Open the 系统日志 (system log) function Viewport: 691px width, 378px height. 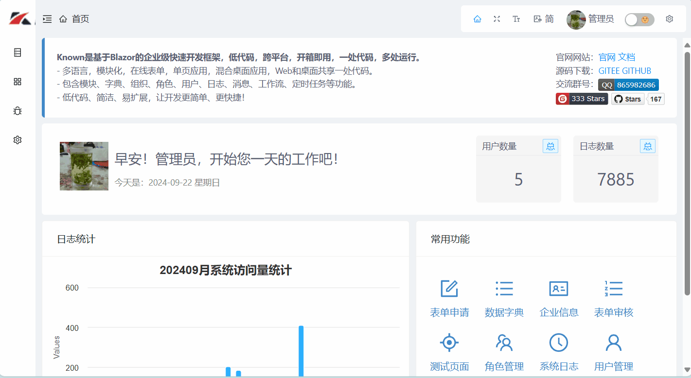pos(559,351)
